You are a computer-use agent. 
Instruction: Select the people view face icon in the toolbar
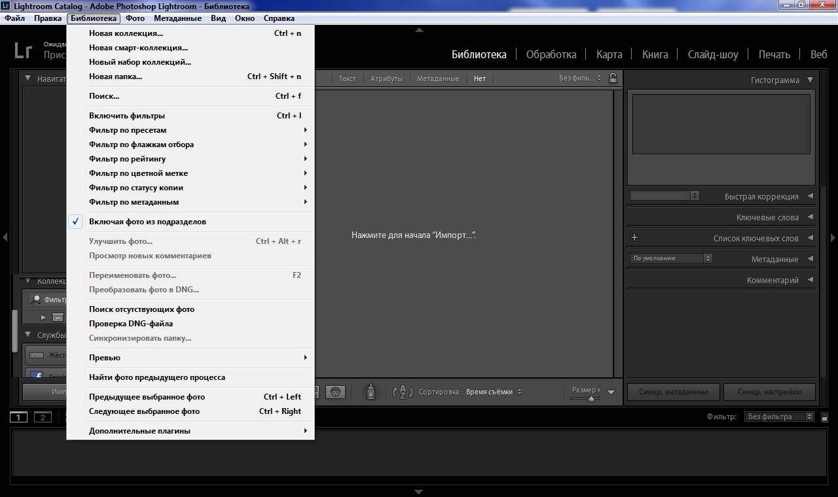(x=335, y=392)
